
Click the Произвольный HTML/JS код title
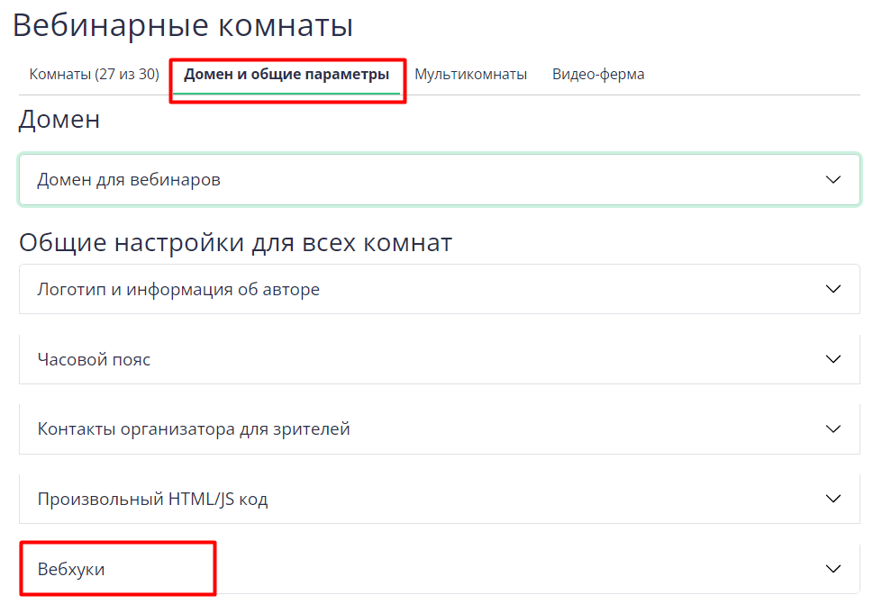pyautogui.click(x=152, y=499)
